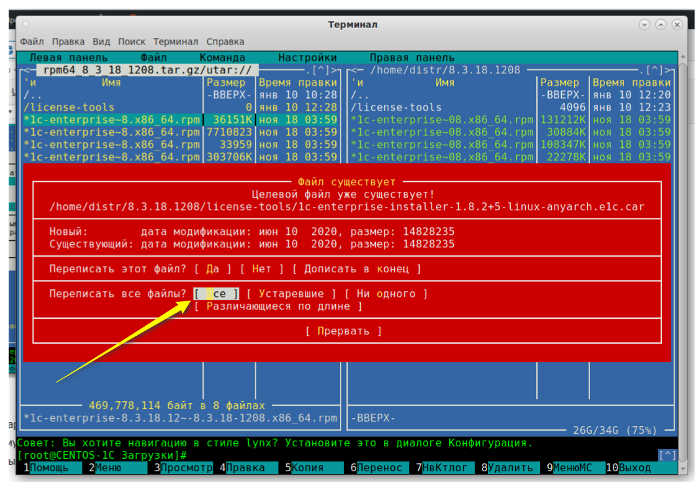Open the mc Команда menu
The image size is (698, 485).
pos(222,58)
